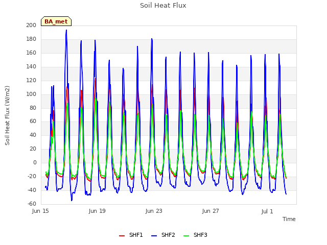Click the 40 y-axis tick label
Viewport: 327px width, 245px height.
click(33, 135)
